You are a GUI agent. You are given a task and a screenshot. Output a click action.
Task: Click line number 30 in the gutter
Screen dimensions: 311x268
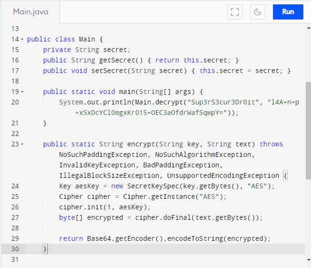coord(14,249)
